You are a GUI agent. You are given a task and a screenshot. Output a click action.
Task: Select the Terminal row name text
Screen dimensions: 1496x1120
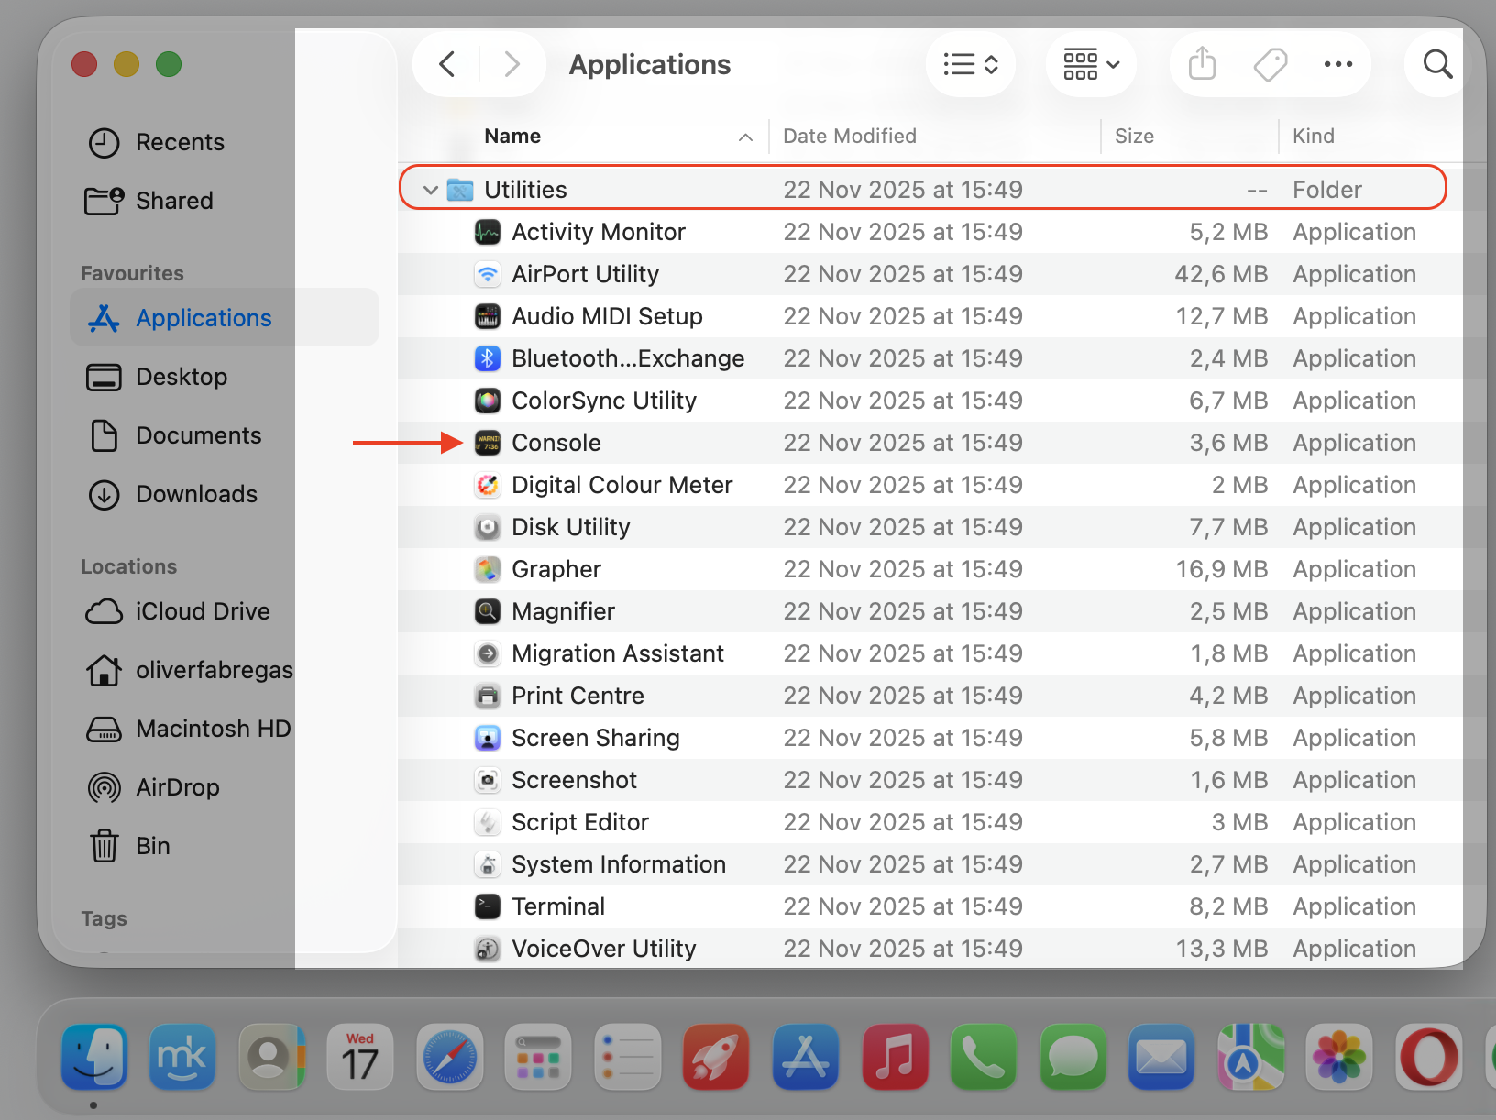click(x=558, y=906)
